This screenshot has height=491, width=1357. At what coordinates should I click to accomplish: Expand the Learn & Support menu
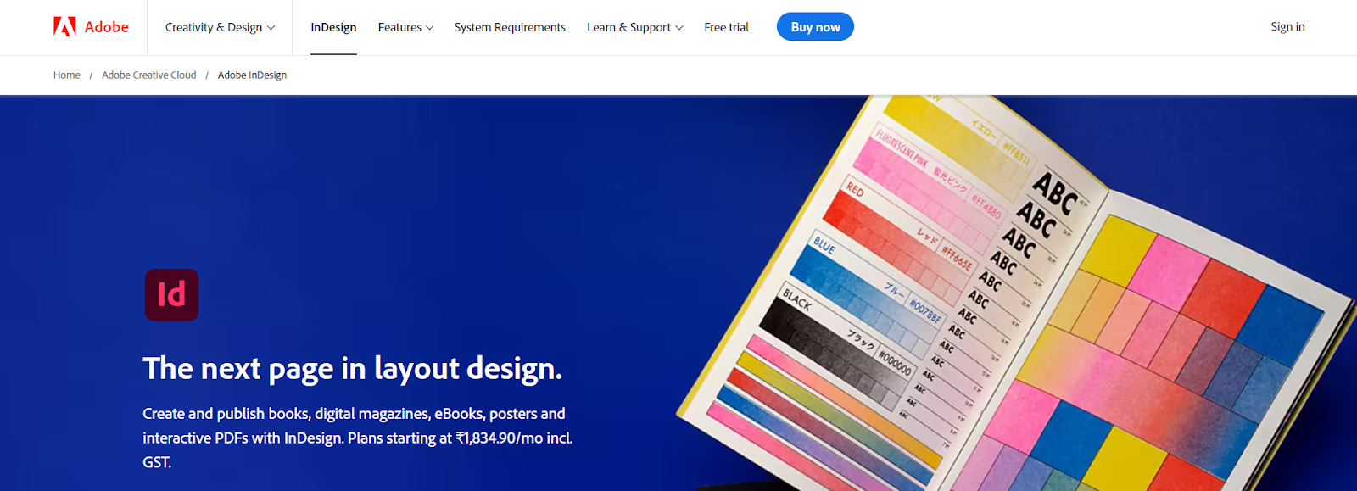tap(634, 27)
